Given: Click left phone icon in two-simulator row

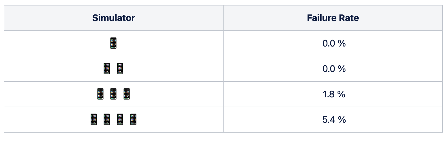Looking at the screenshot, I should click(x=107, y=69).
